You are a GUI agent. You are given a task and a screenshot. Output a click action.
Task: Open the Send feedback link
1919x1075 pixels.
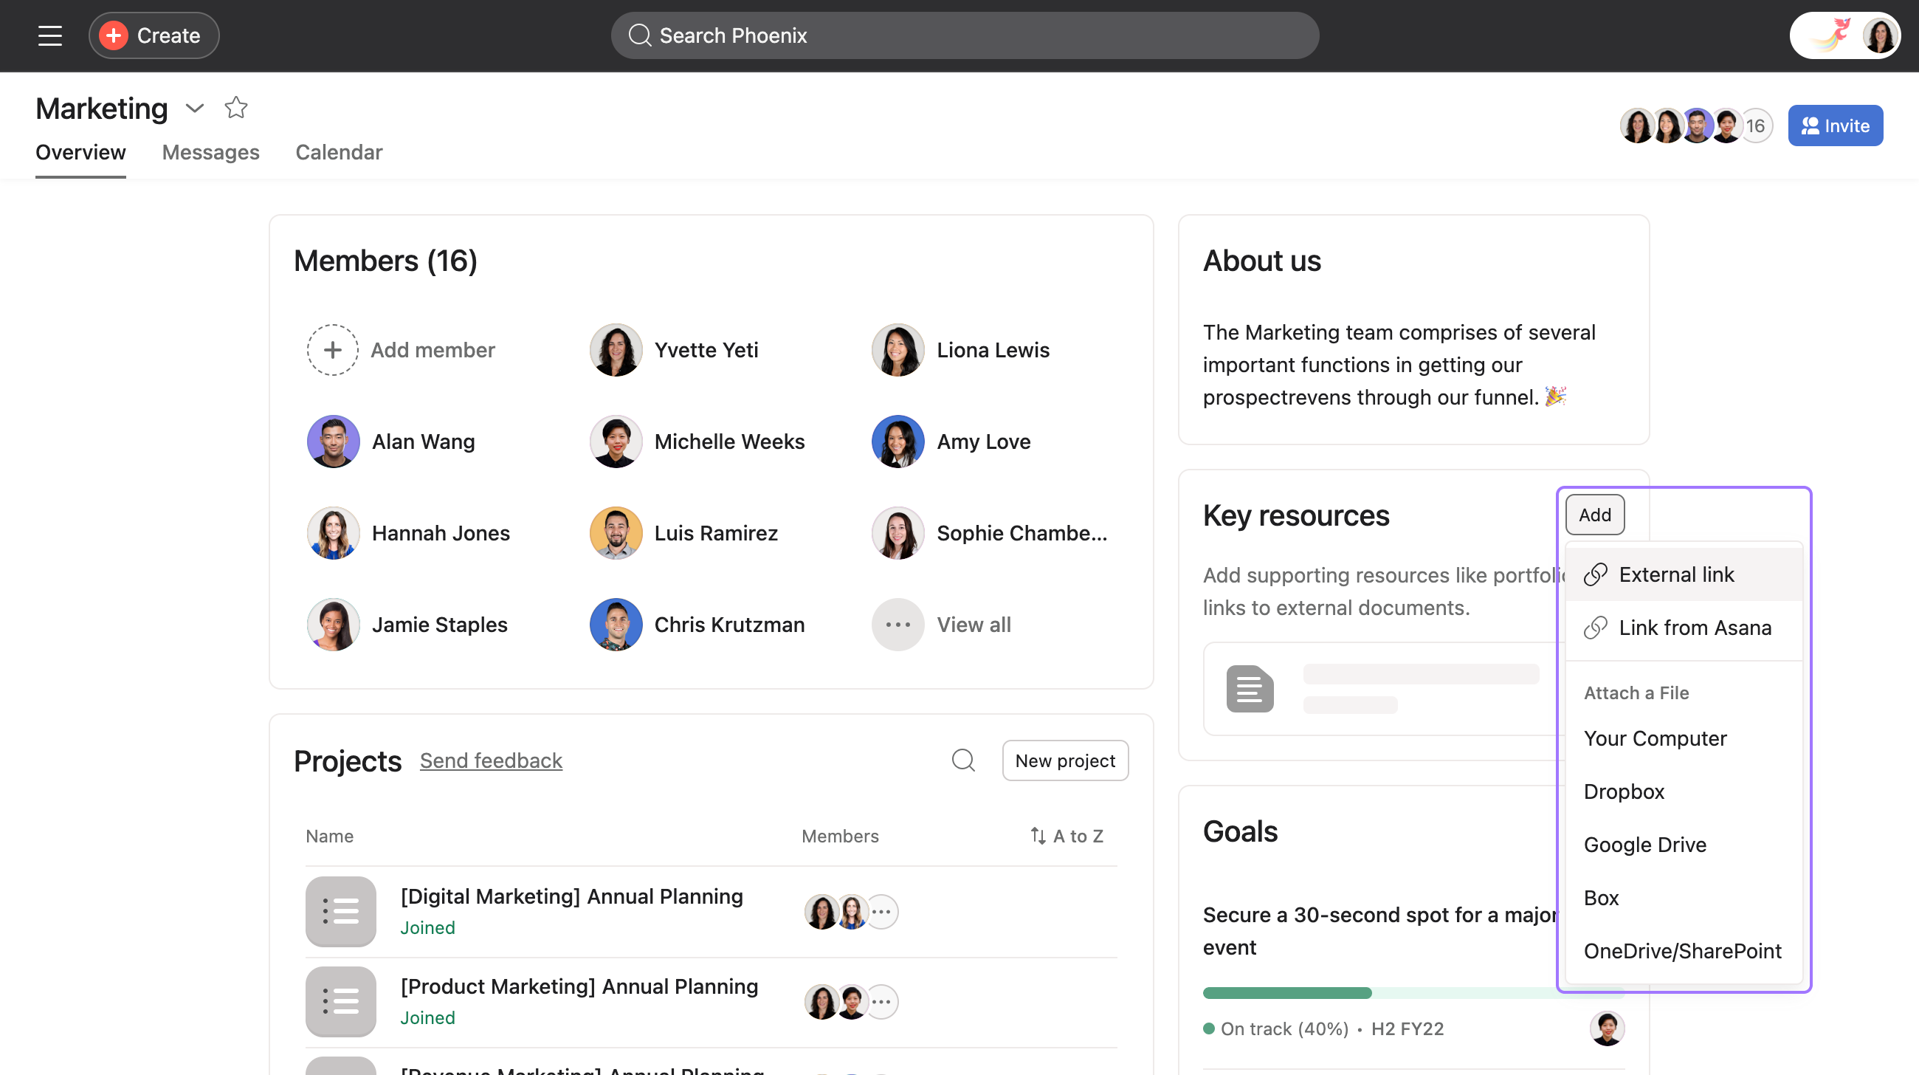[490, 760]
